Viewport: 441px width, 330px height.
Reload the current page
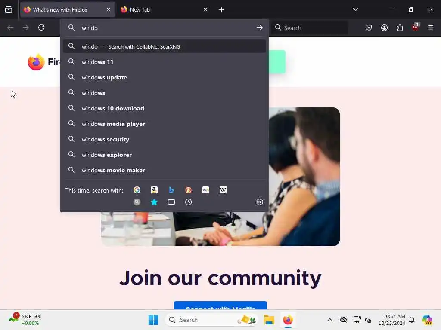[x=41, y=27]
